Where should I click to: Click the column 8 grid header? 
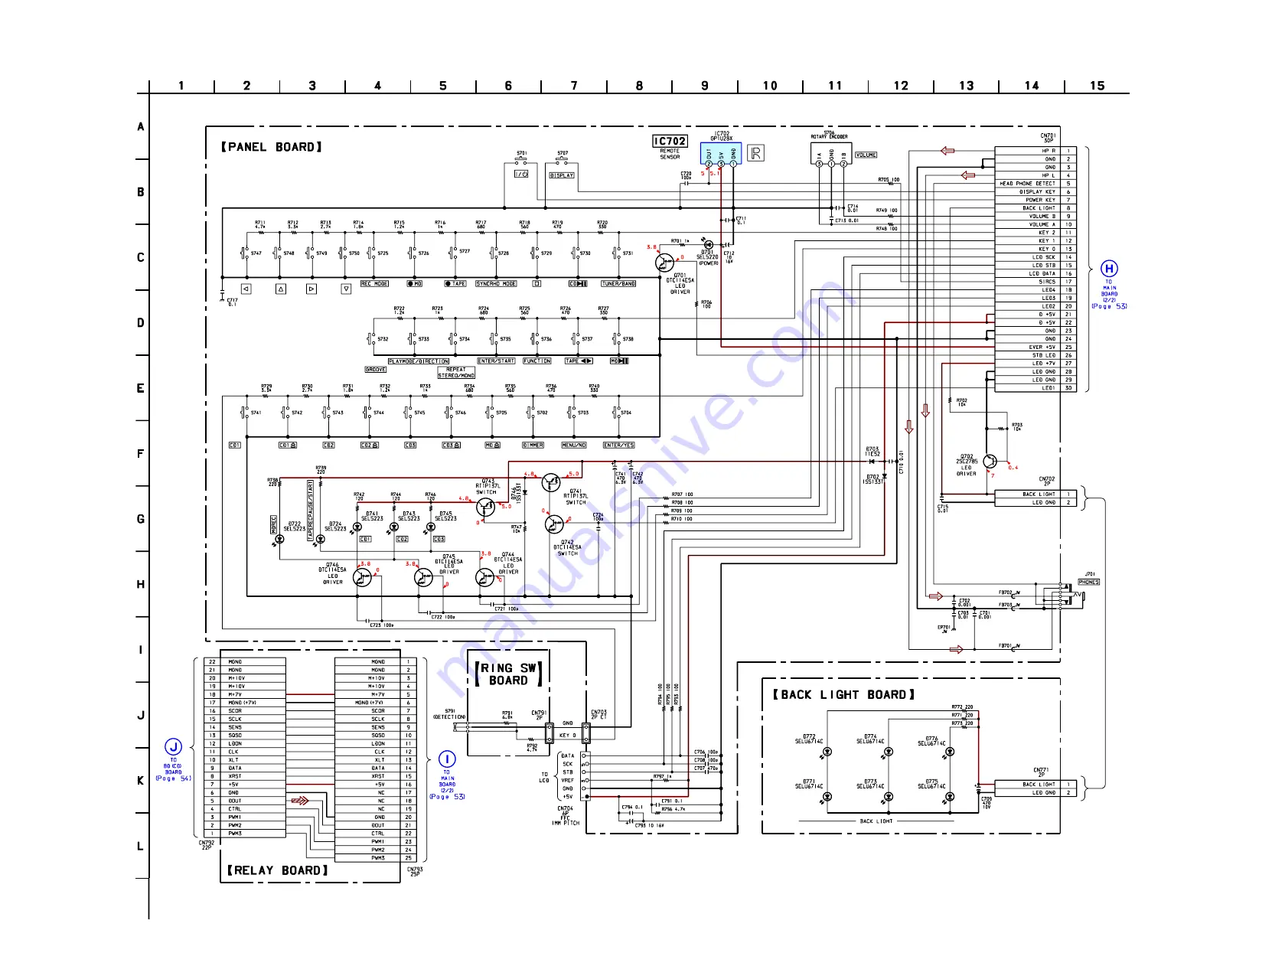point(640,86)
